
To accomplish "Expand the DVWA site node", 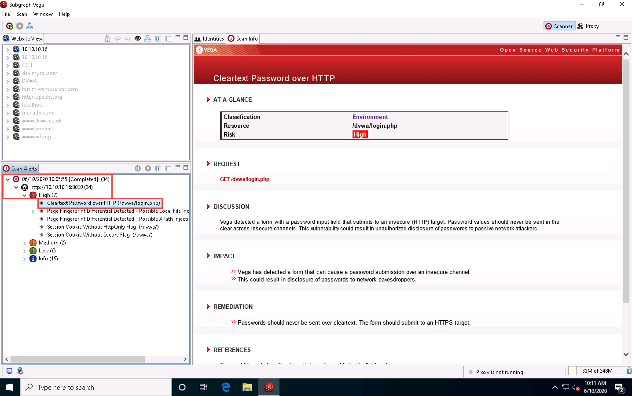I will (x=7, y=81).
